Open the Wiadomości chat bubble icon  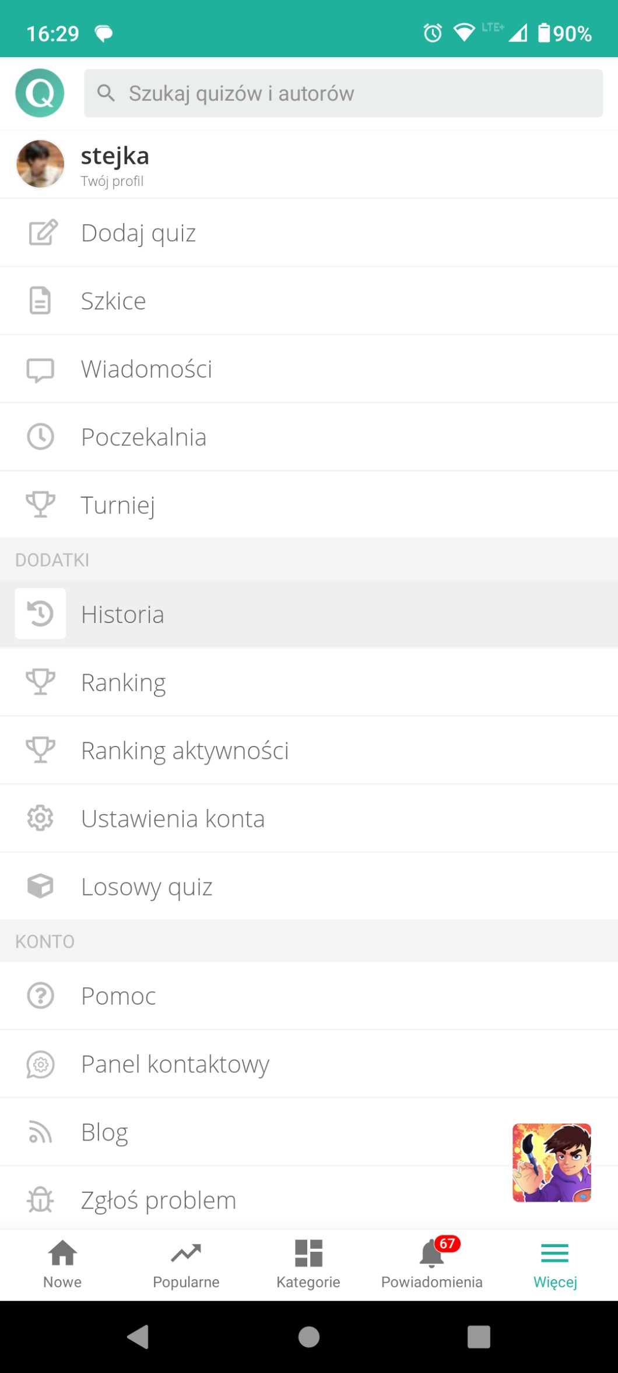coord(40,369)
